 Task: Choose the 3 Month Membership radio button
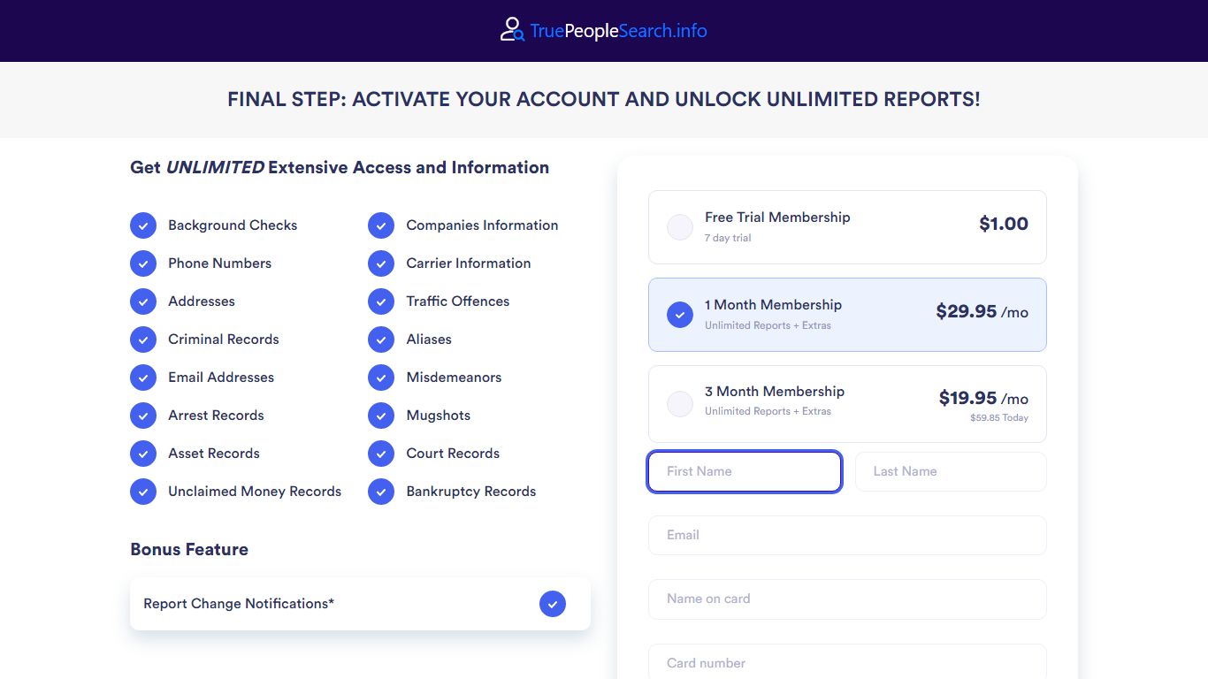pyautogui.click(x=680, y=404)
